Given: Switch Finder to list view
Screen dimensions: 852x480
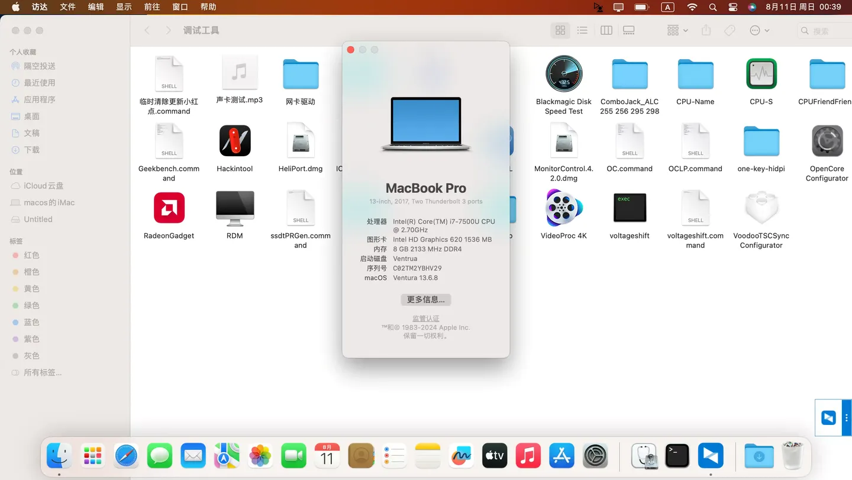Looking at the screenshot, I should tap(582, 30).
